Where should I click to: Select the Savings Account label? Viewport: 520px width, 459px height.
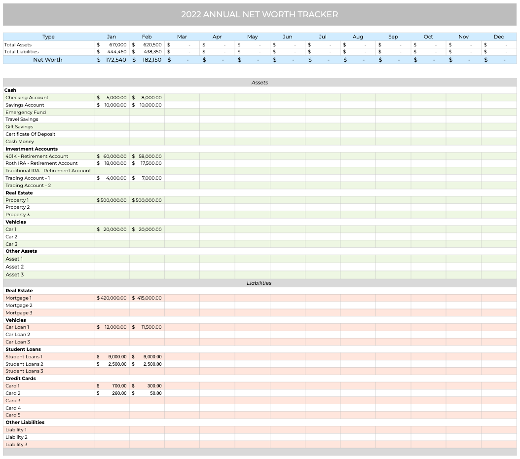pyautogui.click(x=25, y=105)
